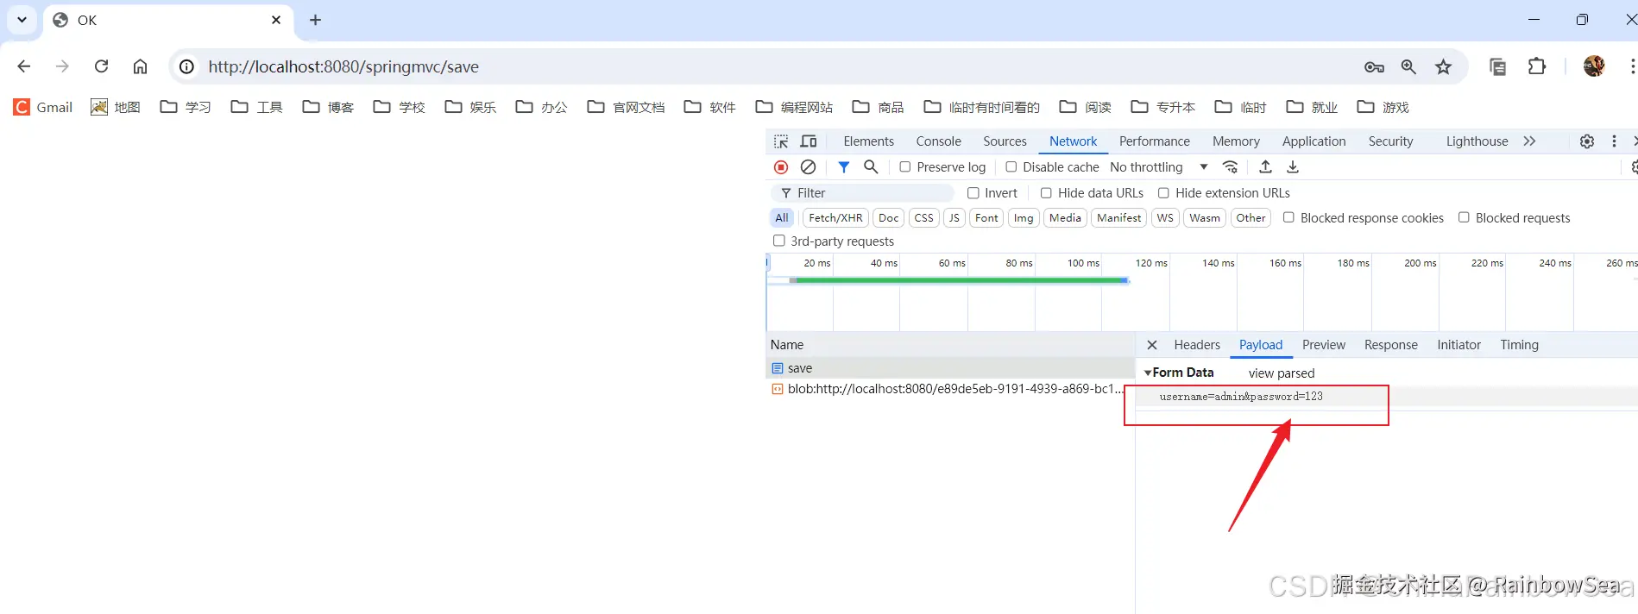Open the Headers tab of request
This screenshot has height=614, width=1638.
pyautogui.click(x=1197, y=345)
